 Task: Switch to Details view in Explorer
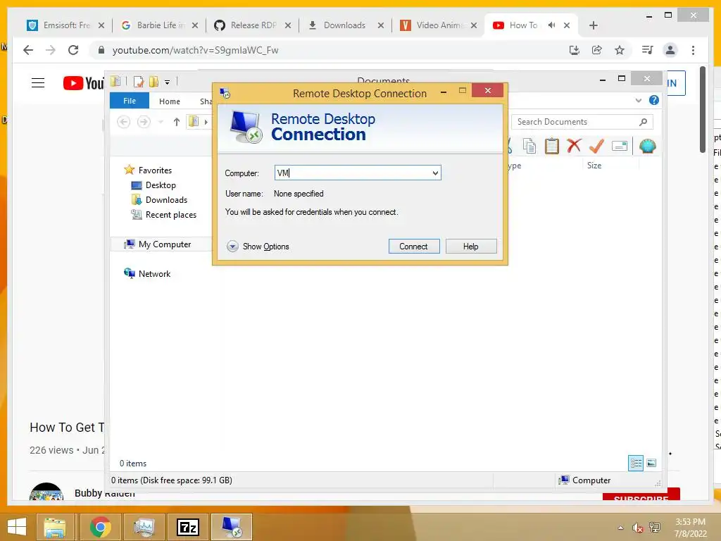click(636, 464)
